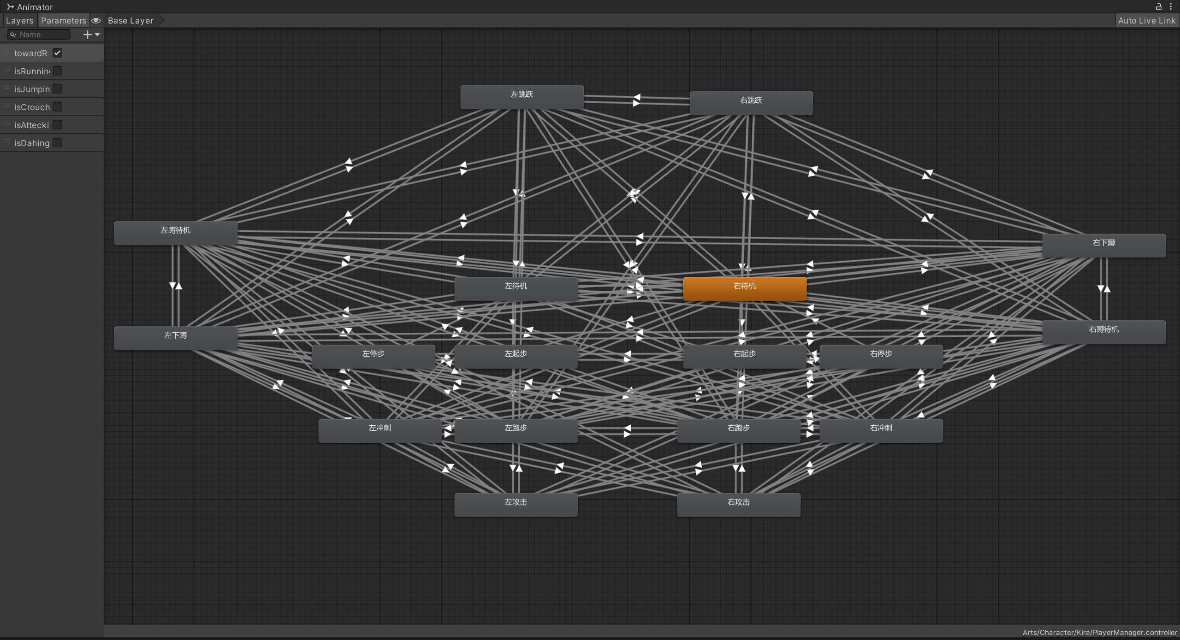
Task: Select the 右跳跃 state node
Action: pos(751,103)
